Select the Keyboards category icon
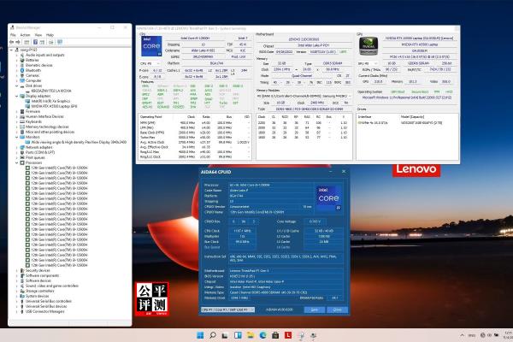Viewport: 513px width, 342px height. [x=22, y=121]
